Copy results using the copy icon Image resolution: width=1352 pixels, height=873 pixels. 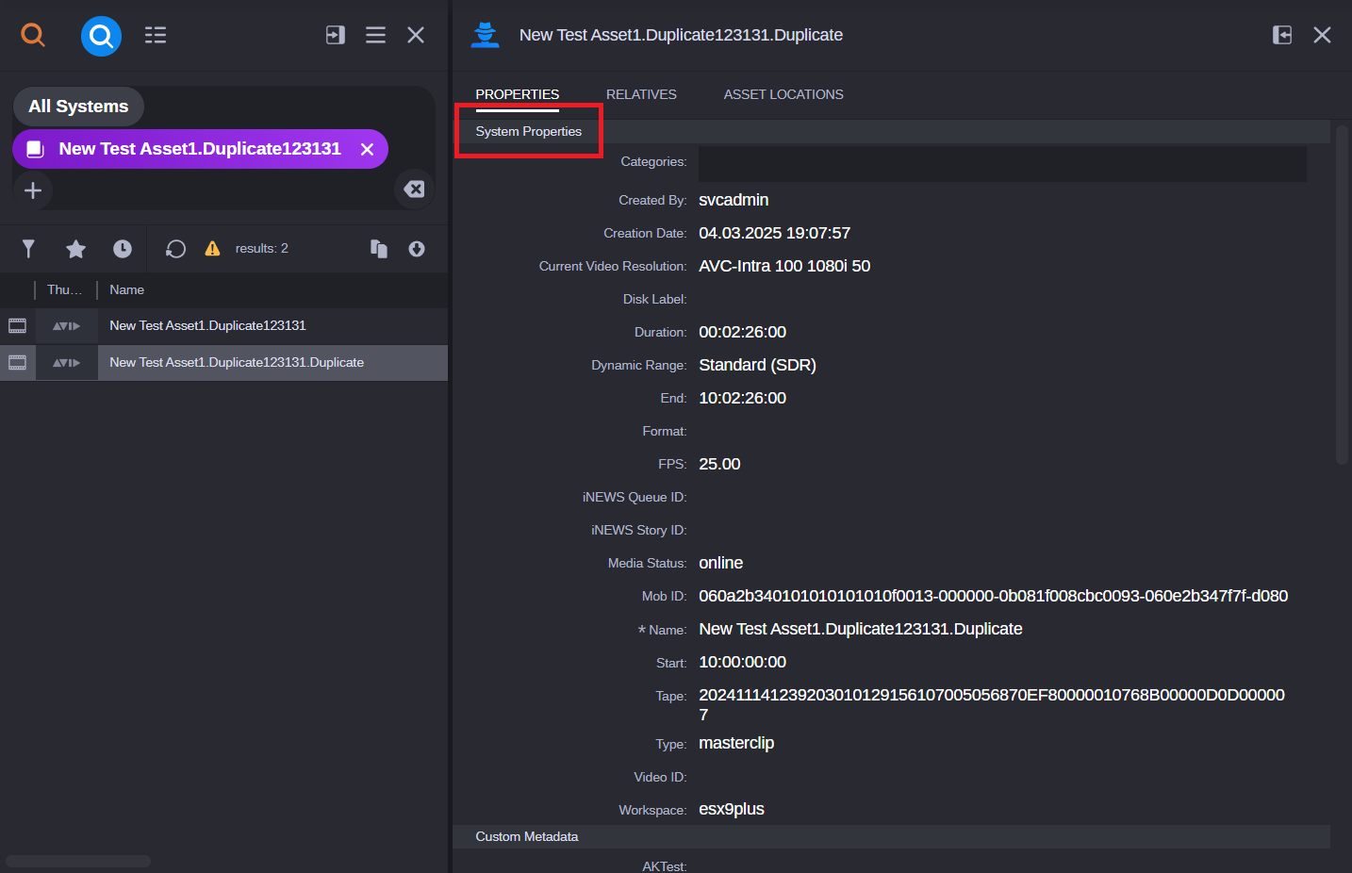[x=378, y=248]
